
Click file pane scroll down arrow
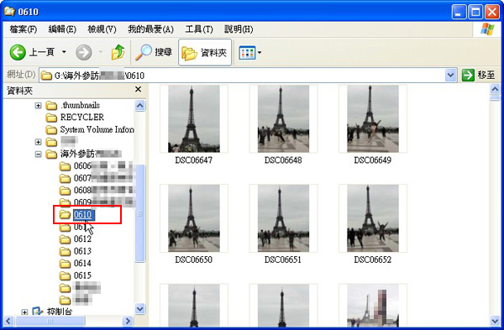coord(495,321)
